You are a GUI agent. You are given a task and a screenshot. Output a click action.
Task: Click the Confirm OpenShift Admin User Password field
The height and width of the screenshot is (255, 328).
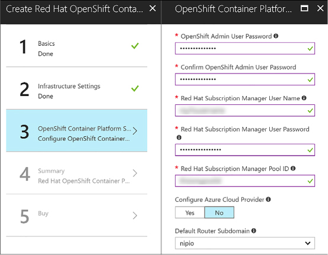245,79
